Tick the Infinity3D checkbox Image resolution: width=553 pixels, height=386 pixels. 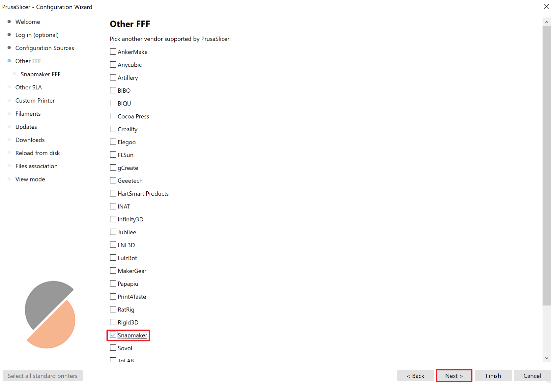pos(113,219)
